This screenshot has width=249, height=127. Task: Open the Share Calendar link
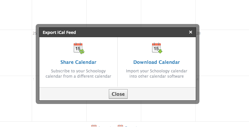pyautogui.click(x=78, y=62)
